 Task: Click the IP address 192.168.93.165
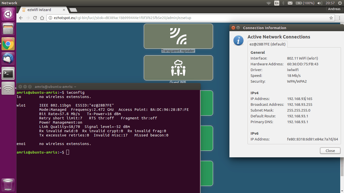point(300,99)
